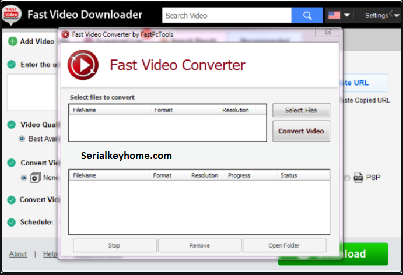The image size is (403, 275).
Task: Click the Select Files button
Action: pyautogui.click(x=301, y=110)
